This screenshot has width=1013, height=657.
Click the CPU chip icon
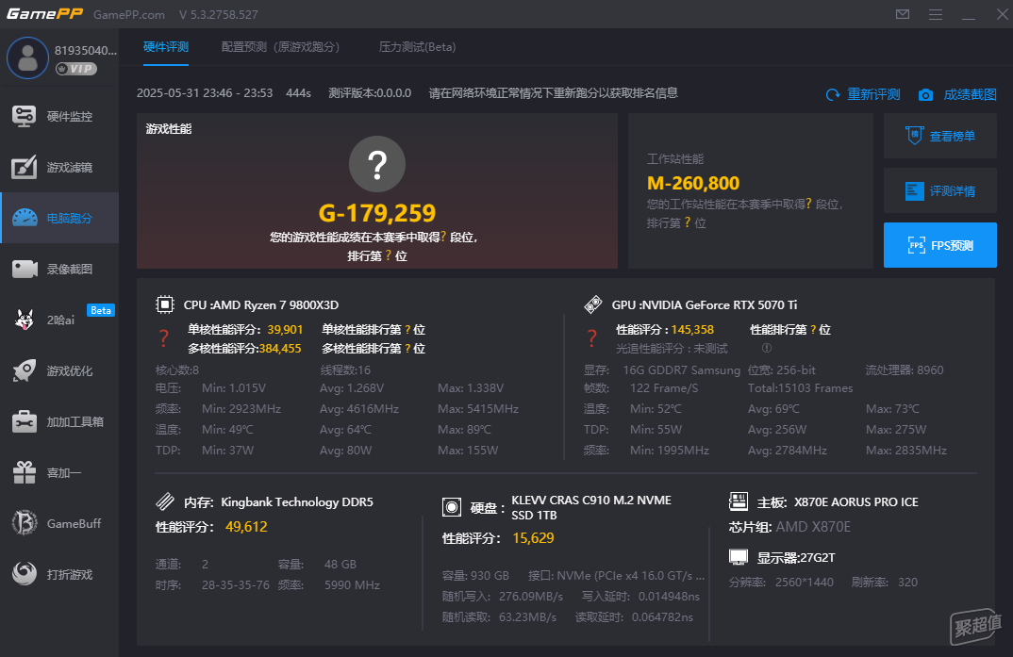coord(165,304)
